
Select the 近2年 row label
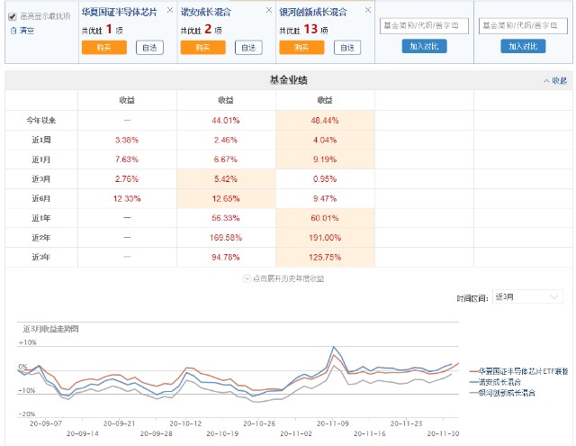[40, 238]
